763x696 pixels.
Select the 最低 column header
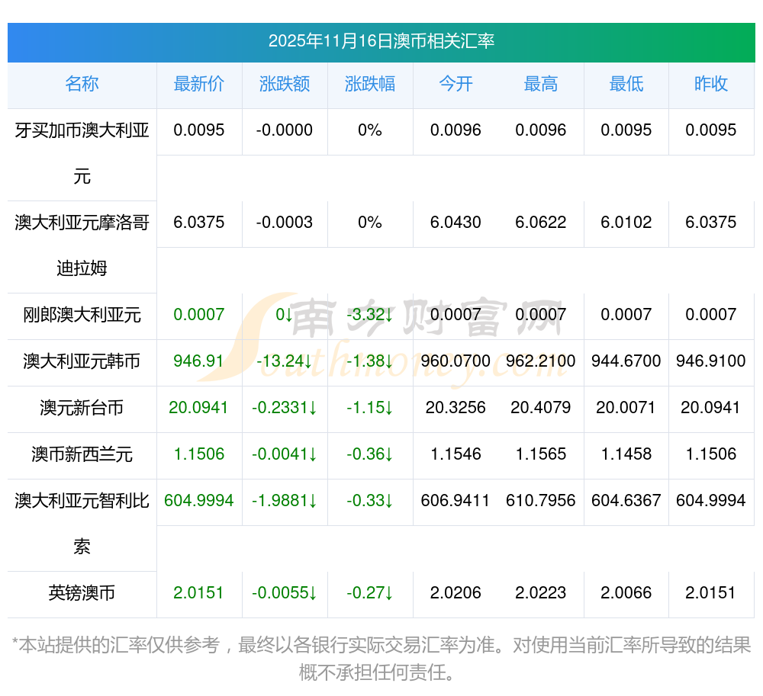(626, 85)
